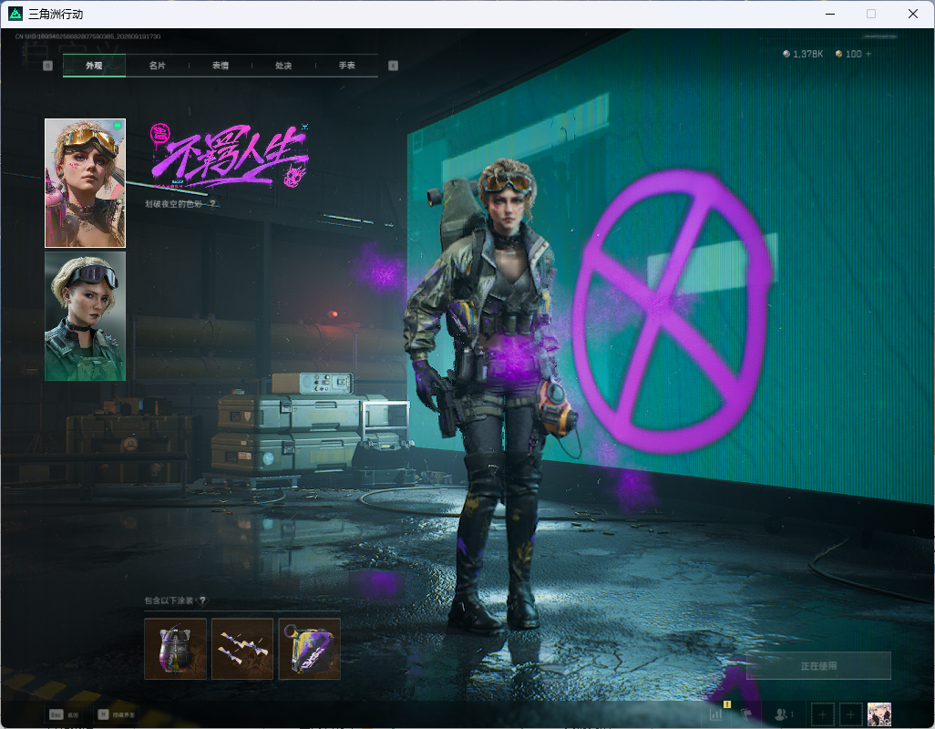
Task: Close the 三角洲行动 window
Action: pyautogui.click(x=913, y=14)
